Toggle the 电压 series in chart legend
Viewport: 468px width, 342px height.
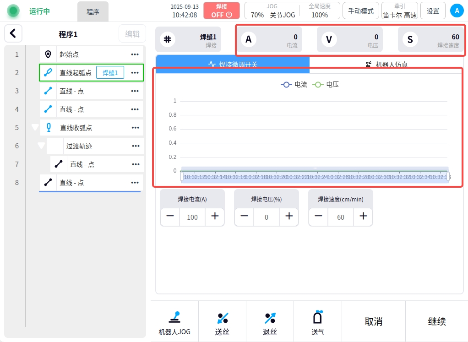coord(326,85)
